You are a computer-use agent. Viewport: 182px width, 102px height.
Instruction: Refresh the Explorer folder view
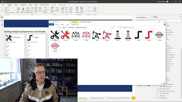point(113,27)
